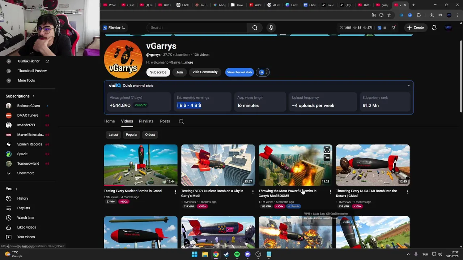Open a new browser tab with plus button
Viewport: 463px width, 260px height.
click(413, 5)
